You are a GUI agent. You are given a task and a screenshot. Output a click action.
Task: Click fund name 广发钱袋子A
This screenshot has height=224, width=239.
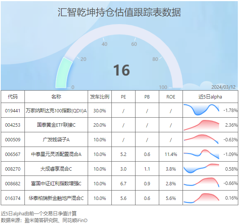pos(56,139)
